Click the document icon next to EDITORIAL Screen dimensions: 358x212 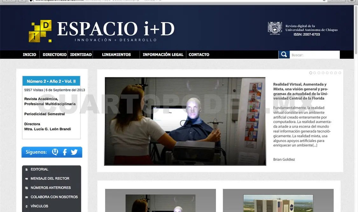(26, 169)
